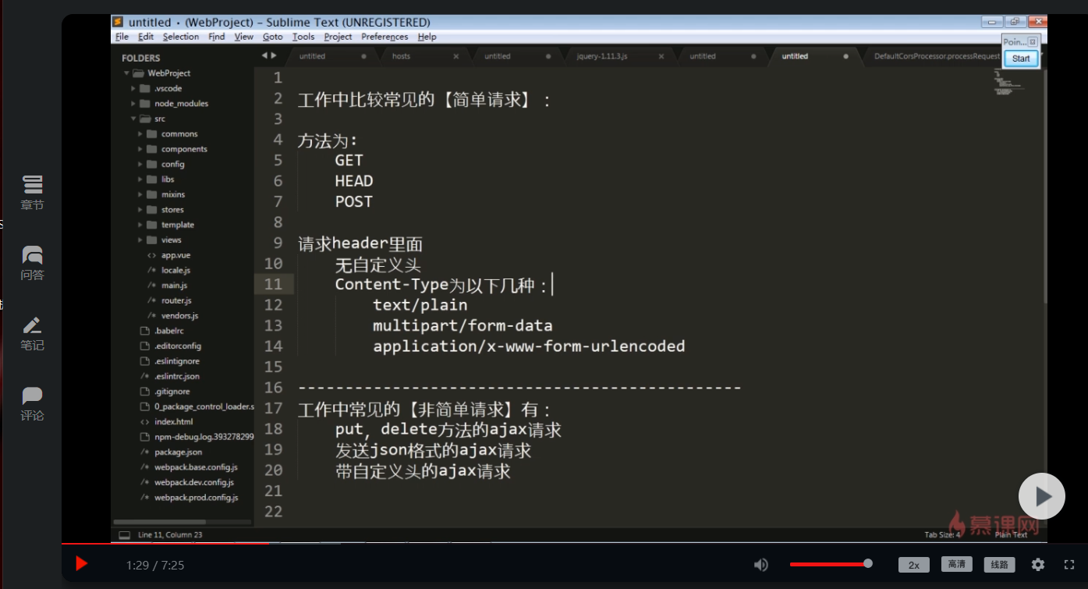
Task: Click Plain Text syntax in status bar
Action: coord(1011,535)
